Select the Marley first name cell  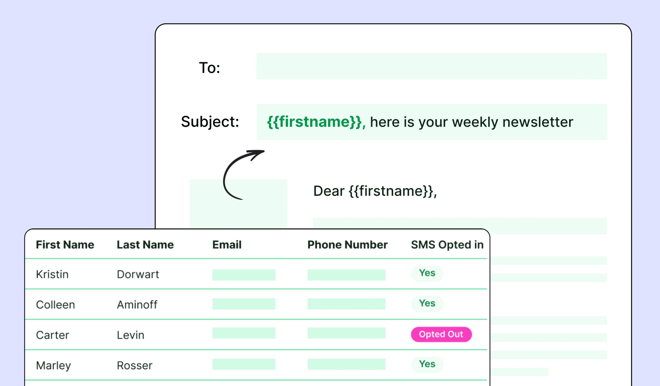point(53,366)
